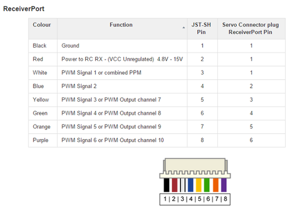Viewport: 288px width, 214px height.
Task: Click the JST-SH Pin column header
Action: (x=202, y=29)
